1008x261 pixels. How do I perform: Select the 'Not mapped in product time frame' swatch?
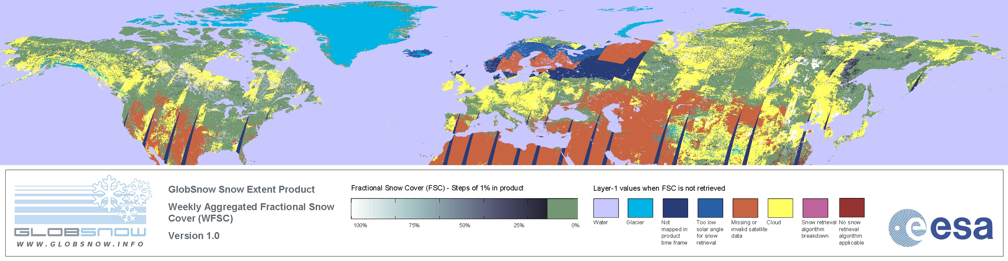[x=675, y=208]
